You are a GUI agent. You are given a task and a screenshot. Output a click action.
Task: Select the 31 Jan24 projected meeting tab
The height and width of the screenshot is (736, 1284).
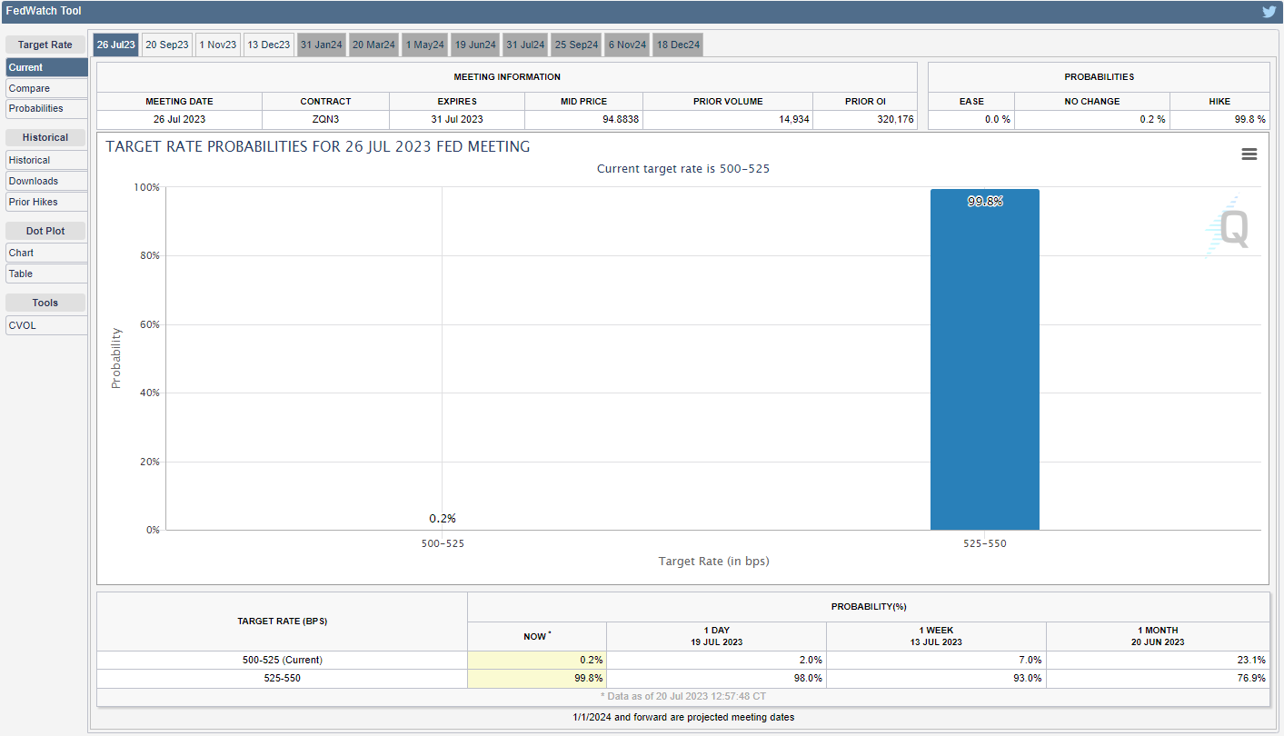pos(322,45)
